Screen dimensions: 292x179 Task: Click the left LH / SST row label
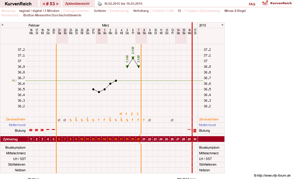click(x=19, y=159)
